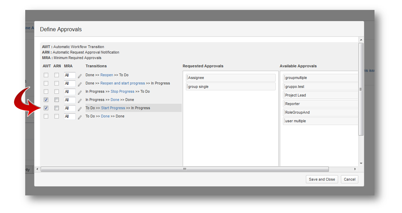Click MRA field for Stop Progress row
Screen dimensions: 402x213
(x=70, y=92)
